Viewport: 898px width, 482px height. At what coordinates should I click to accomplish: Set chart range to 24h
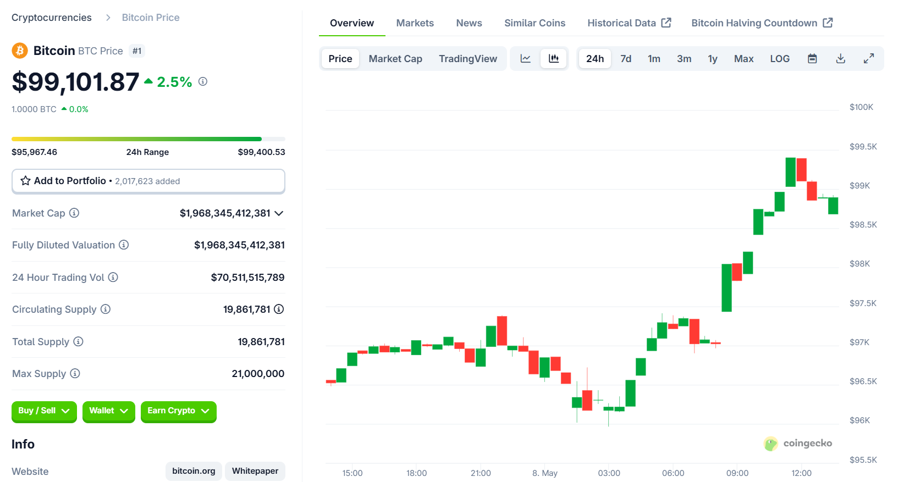tap(595, 58)
